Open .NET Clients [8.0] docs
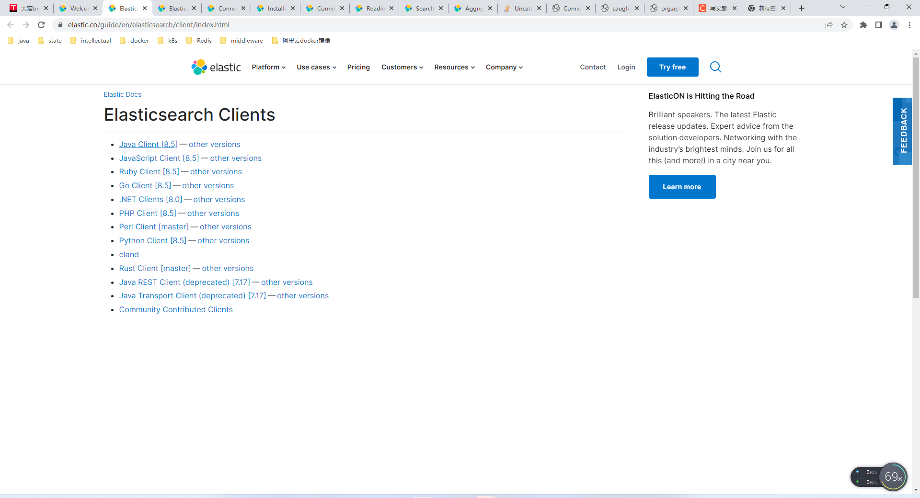The image size is (920, 498). tap(151, 199)
